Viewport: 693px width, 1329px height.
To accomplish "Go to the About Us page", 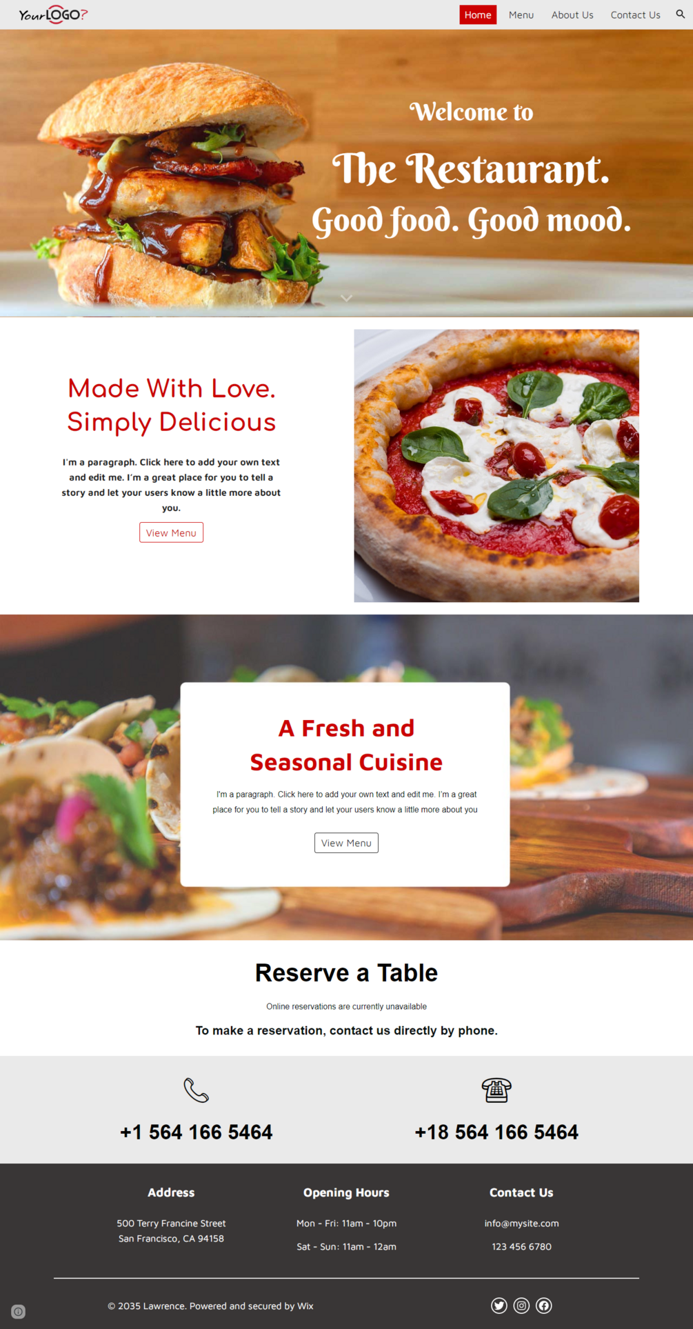I will click(x=572, y=14).
